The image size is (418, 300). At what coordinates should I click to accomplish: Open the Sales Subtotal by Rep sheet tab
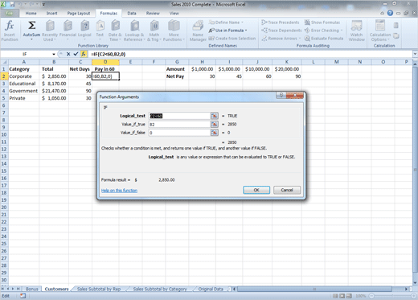click(99, 289)
